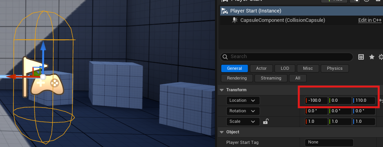
Task: Open the property matrix table icon
Action: pyautogui.click(x=361, y=57)
